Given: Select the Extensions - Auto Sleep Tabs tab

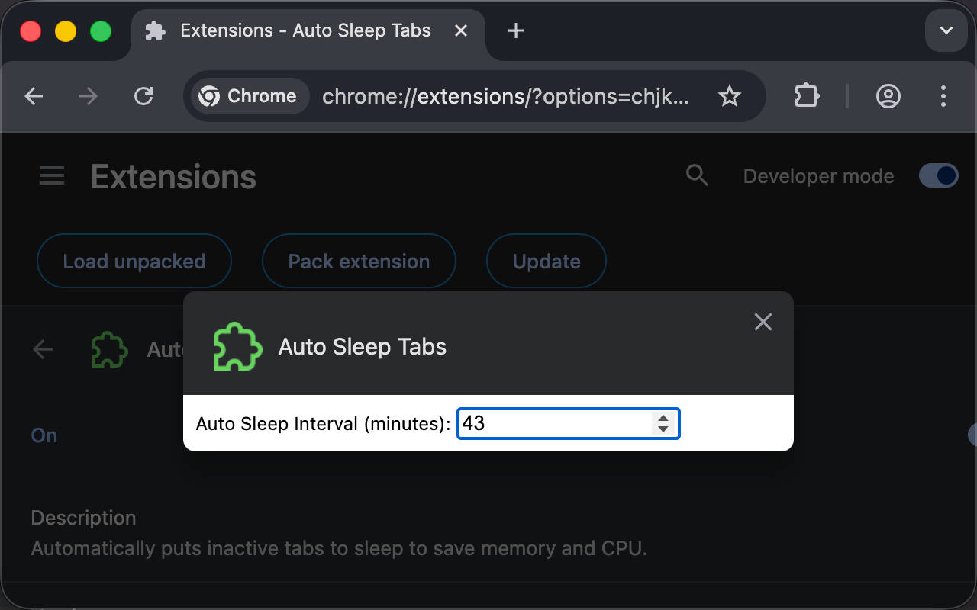Looking at the screenshot, I should pos(305,31).
